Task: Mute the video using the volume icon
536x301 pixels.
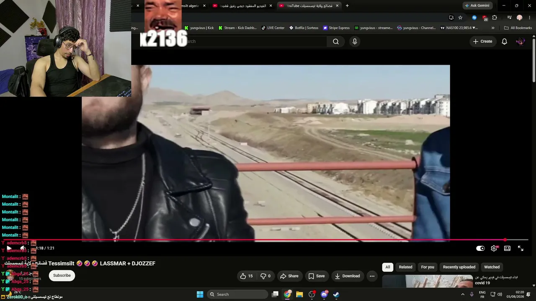Action: [23, 248]
